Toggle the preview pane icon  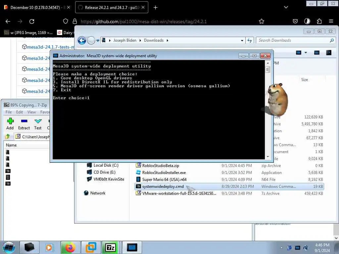point(317,53)
